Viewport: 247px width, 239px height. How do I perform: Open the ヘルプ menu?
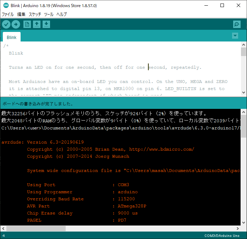(x=62, y=14)
